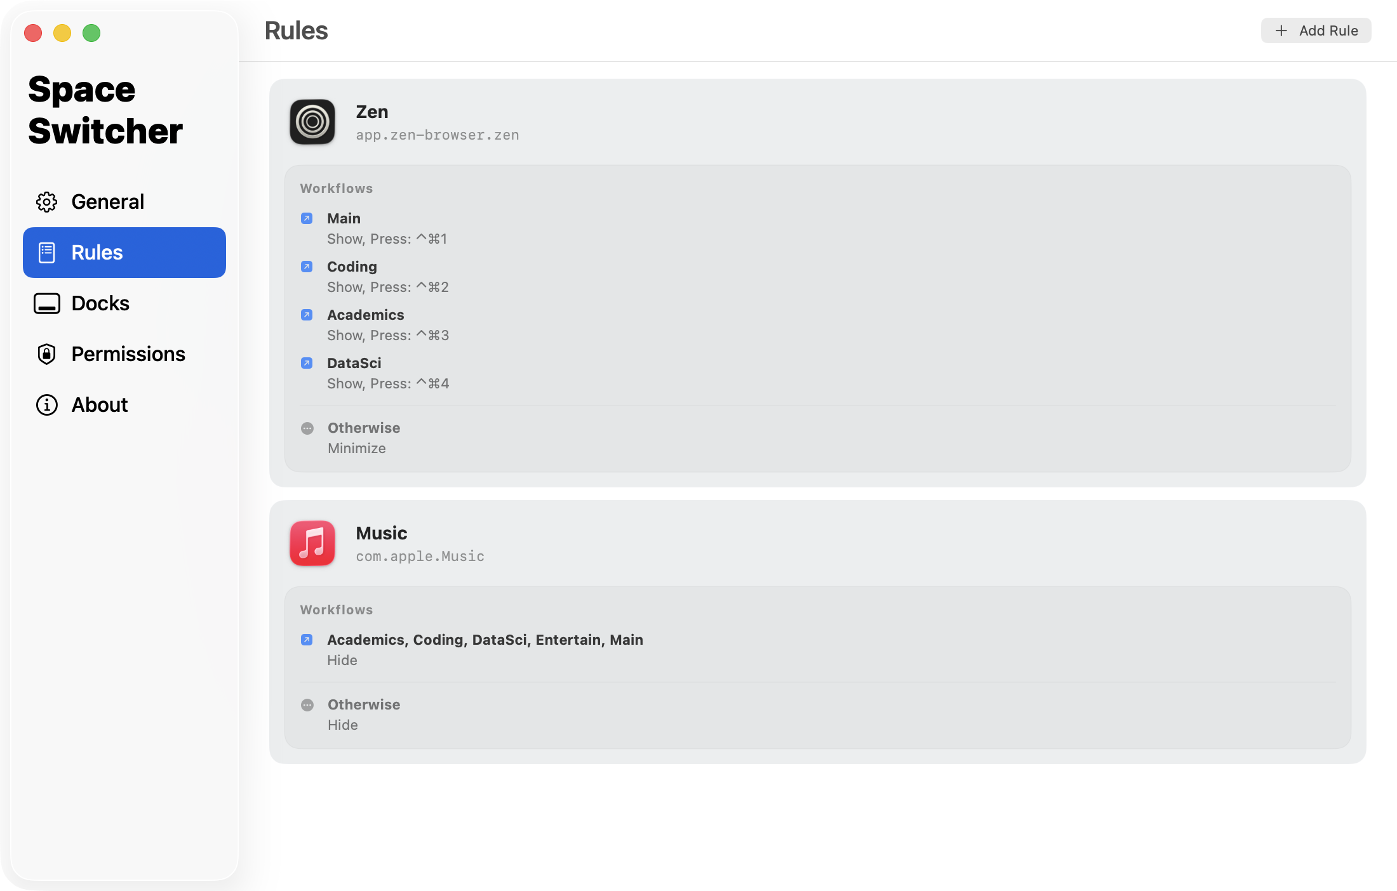1397x891 pixels.
Task: Click the bundle ID app.zen-browser.zen
Action: [x=438, y=135]
